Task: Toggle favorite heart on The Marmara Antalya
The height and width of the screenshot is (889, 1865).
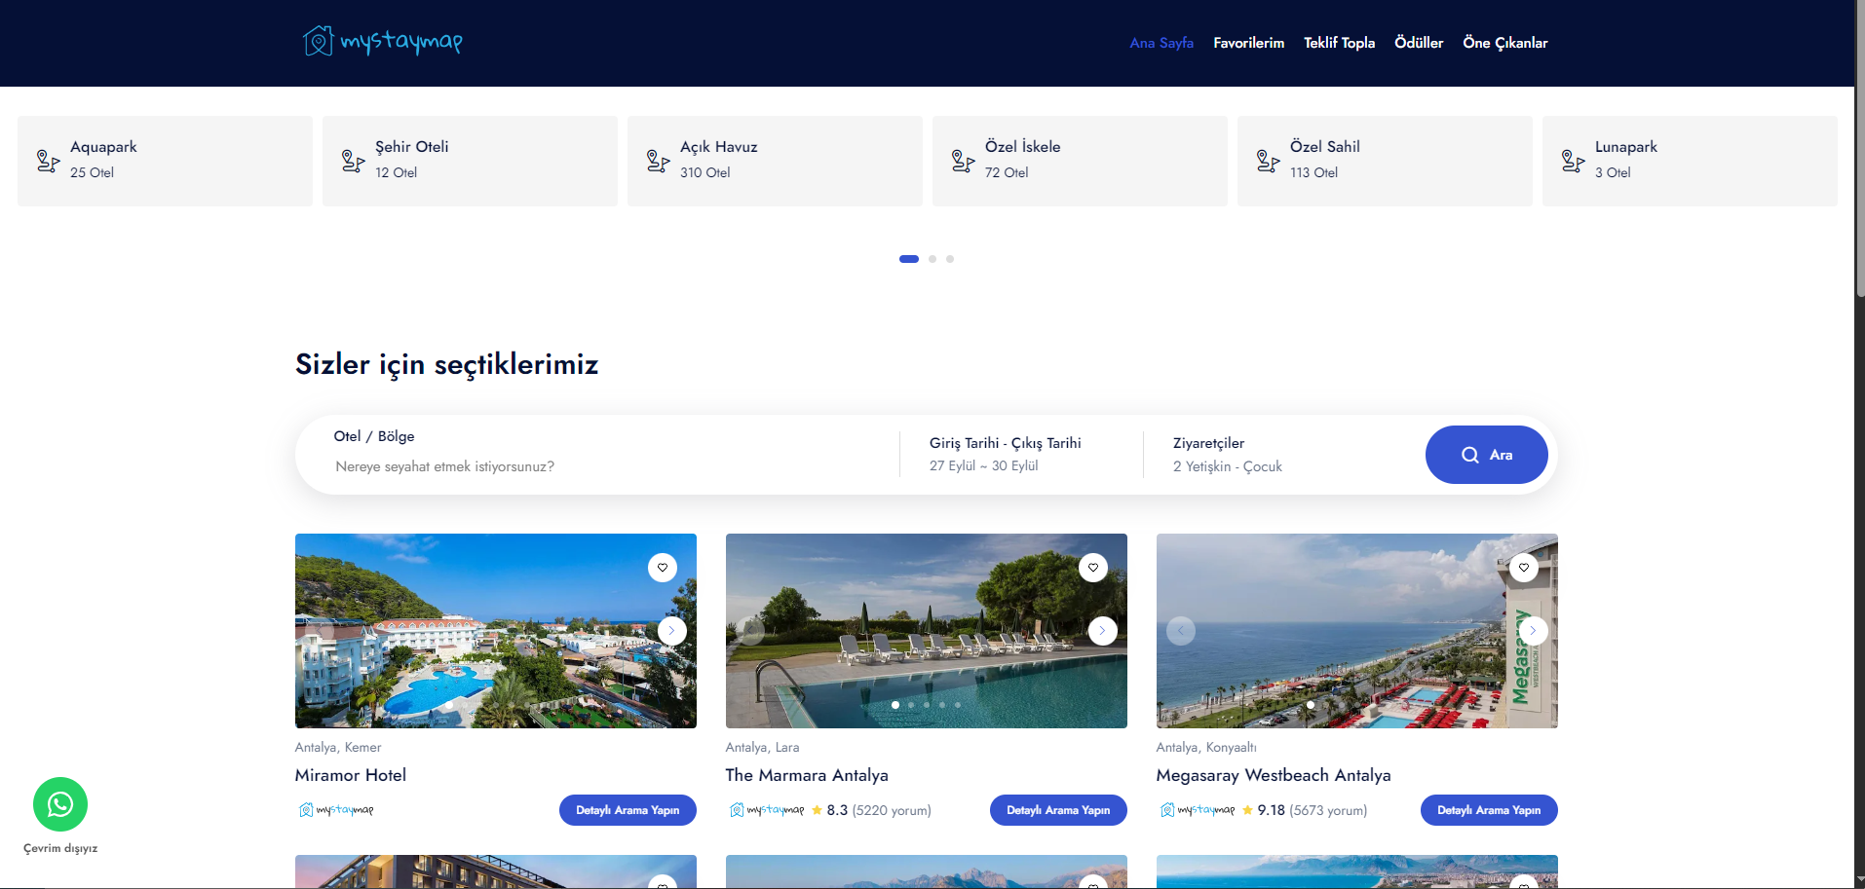Action: (x=1093, y=568)
